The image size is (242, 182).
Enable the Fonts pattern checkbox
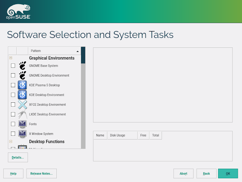pyautogui.click(x=13, y=124)
